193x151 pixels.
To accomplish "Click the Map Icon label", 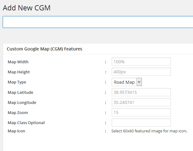I will point(17,131).
